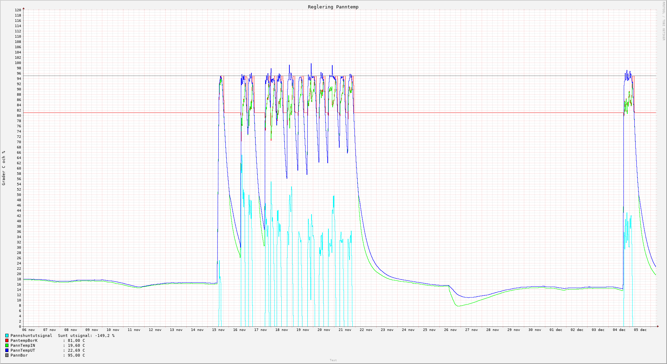
Task: Click the RRDTOOL / TOBI OETIKER watermark
Action: coord(663,21)
